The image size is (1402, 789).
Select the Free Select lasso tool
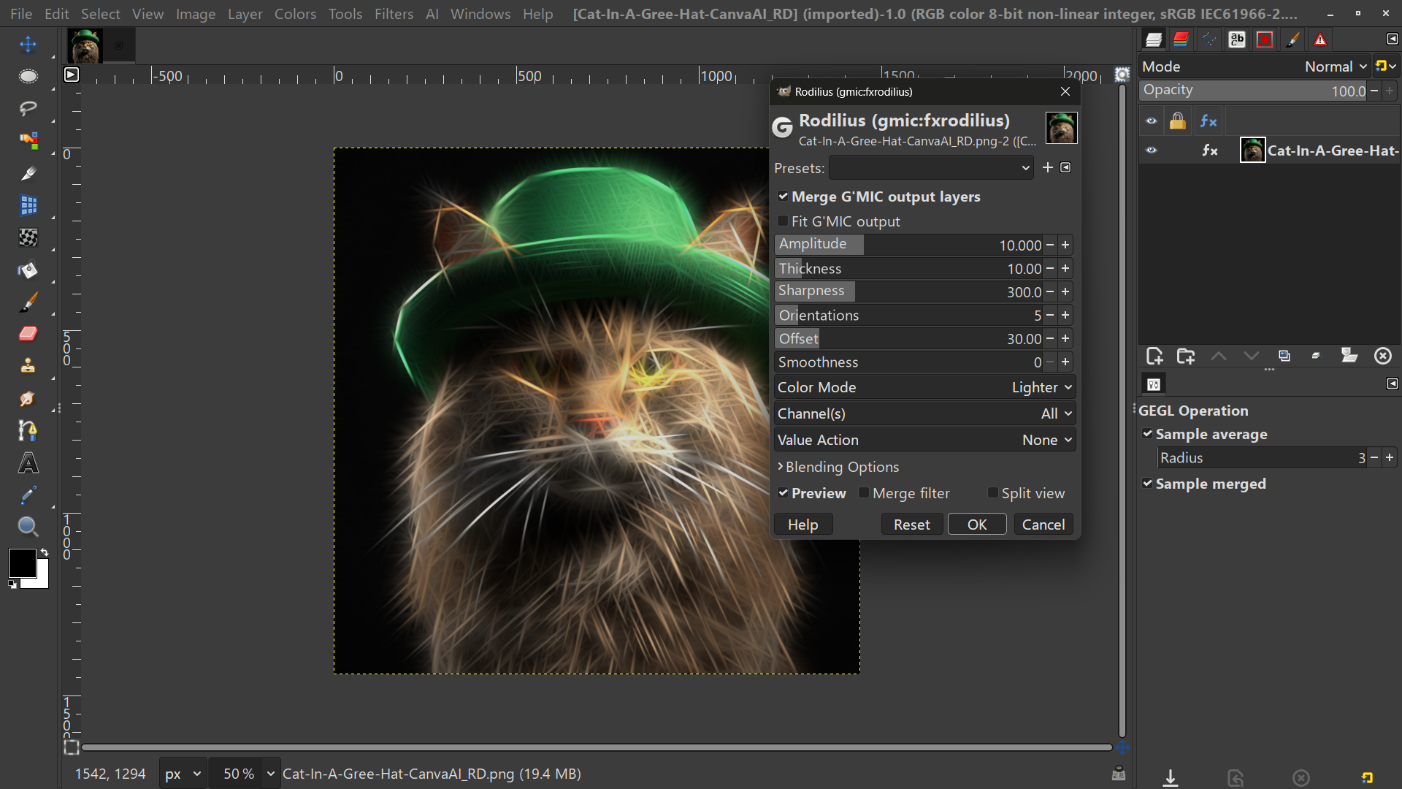[x=28, y=108]
